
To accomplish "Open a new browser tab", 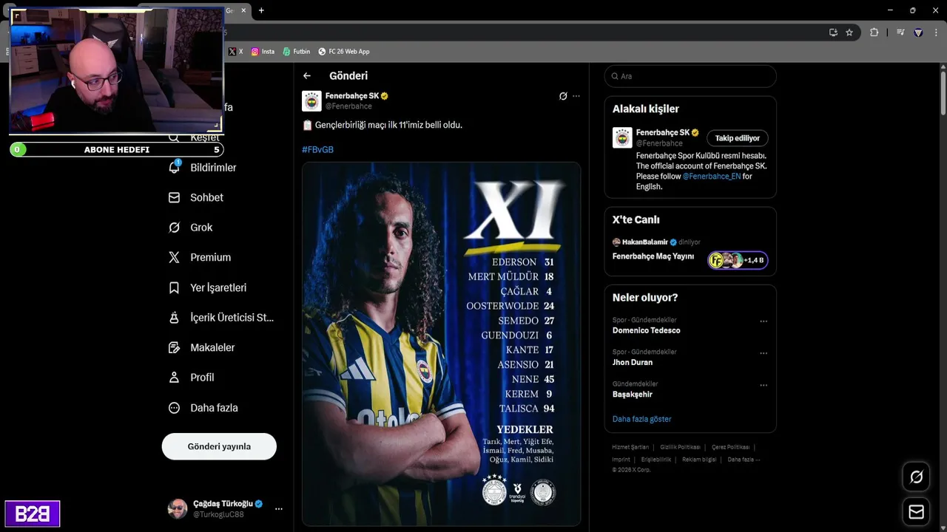I will (x=261, y=10).
